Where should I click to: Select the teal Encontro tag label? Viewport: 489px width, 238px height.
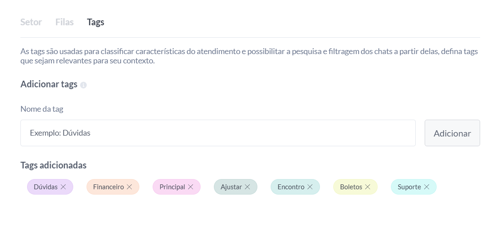[291, 187]
